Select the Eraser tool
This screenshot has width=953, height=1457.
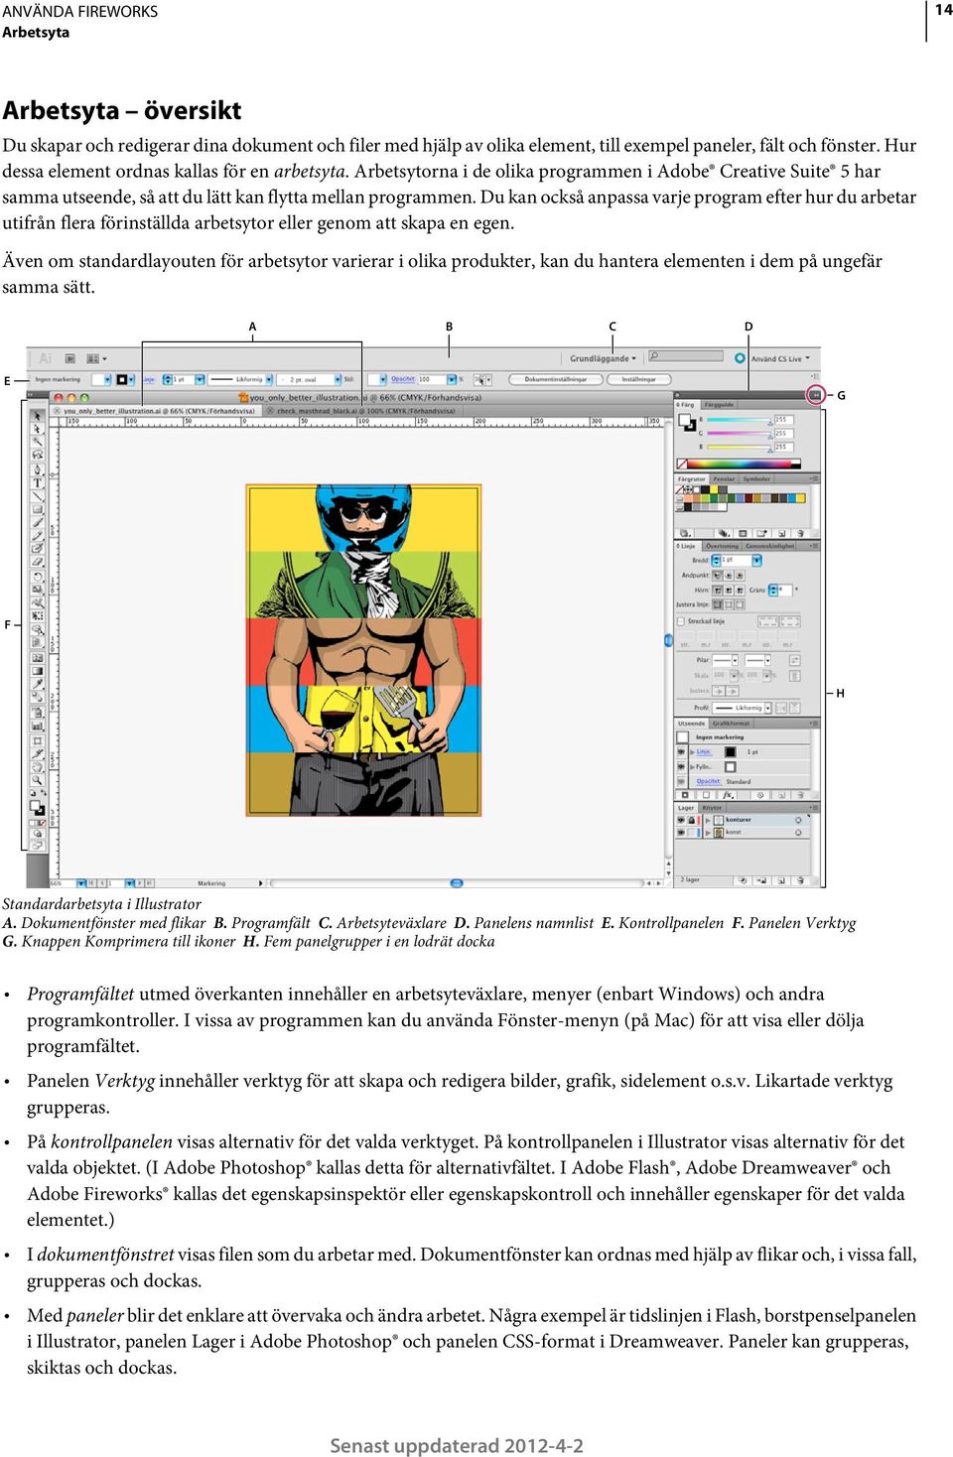pos(38,562)
